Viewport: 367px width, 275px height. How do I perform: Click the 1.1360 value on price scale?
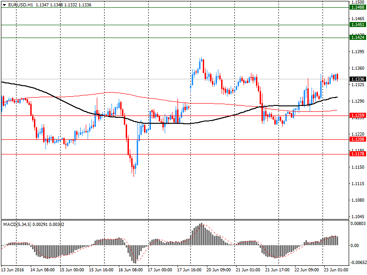click(x=357, y=68)
